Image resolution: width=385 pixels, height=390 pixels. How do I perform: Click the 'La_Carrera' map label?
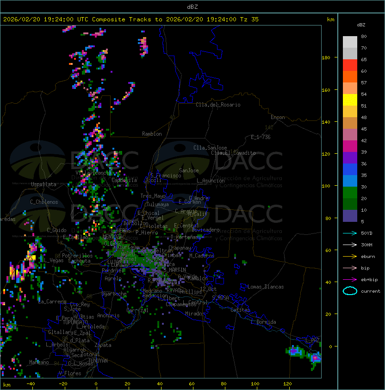(x=52, y=302)
